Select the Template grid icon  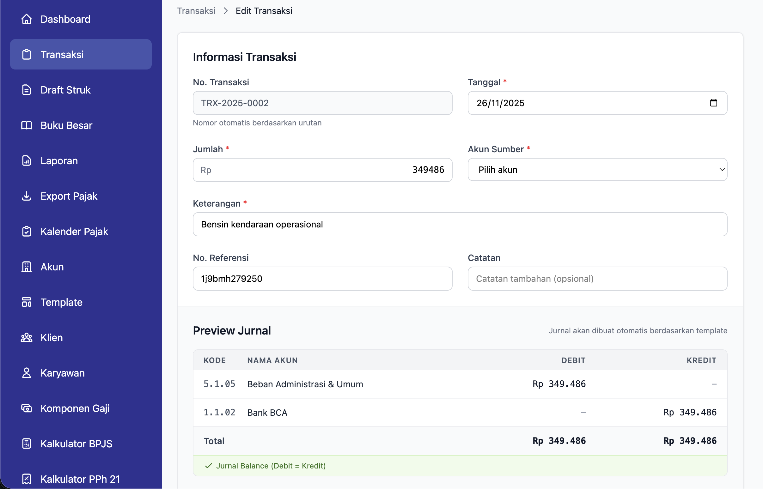26,302
